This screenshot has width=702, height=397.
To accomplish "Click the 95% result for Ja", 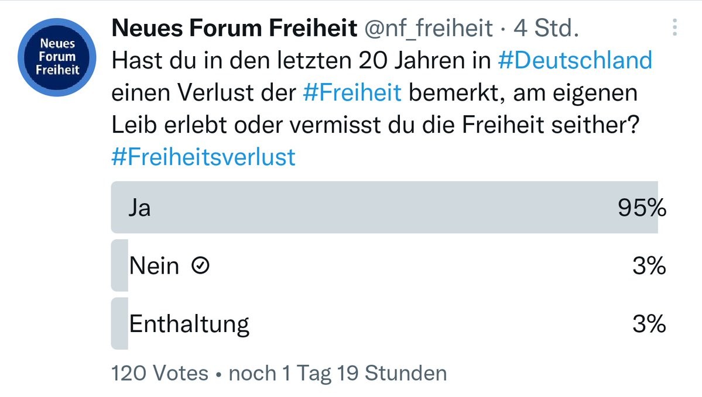I will (x=641, y=208).
